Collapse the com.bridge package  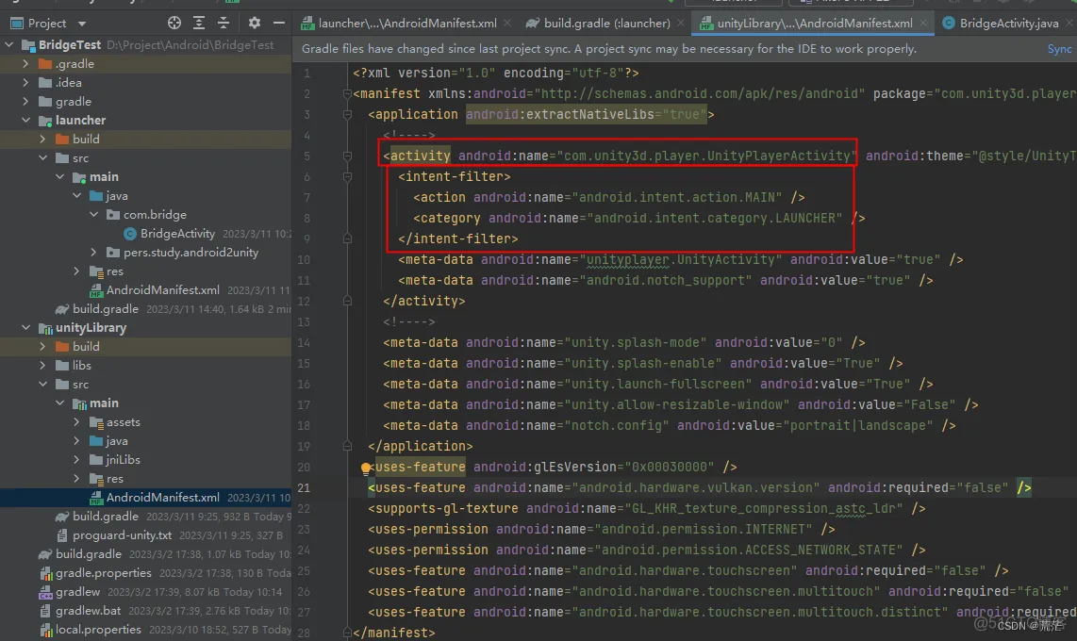point(94,215)
